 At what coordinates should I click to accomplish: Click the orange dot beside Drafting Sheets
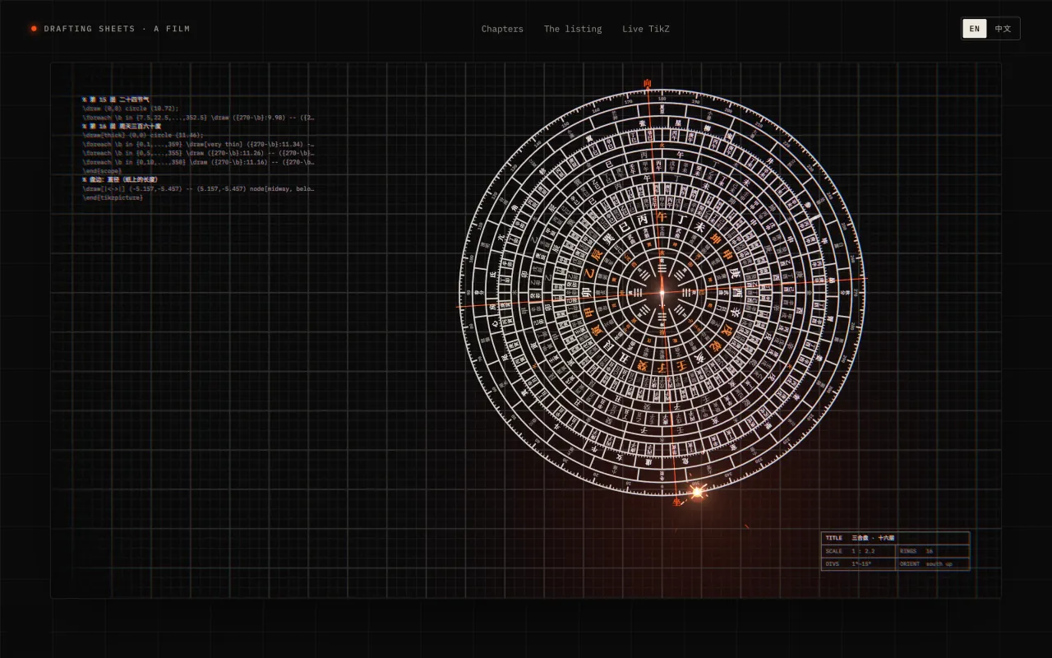tap(34, 29)
